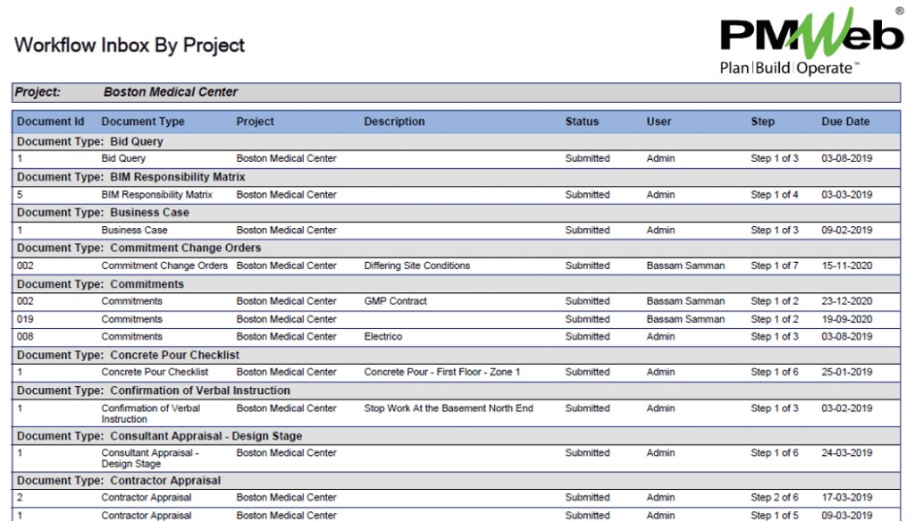This screenshot has width=915, height=522.
Task: Click due date '03-03-2019'
Action: point(847,195)
